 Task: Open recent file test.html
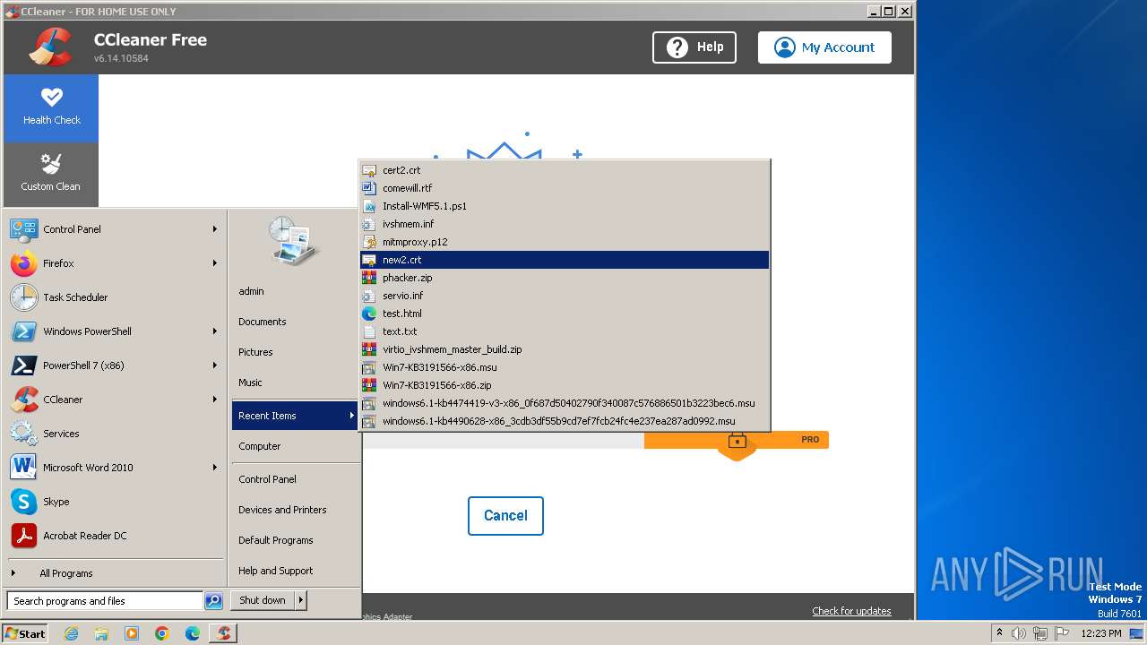click(565, 314)
